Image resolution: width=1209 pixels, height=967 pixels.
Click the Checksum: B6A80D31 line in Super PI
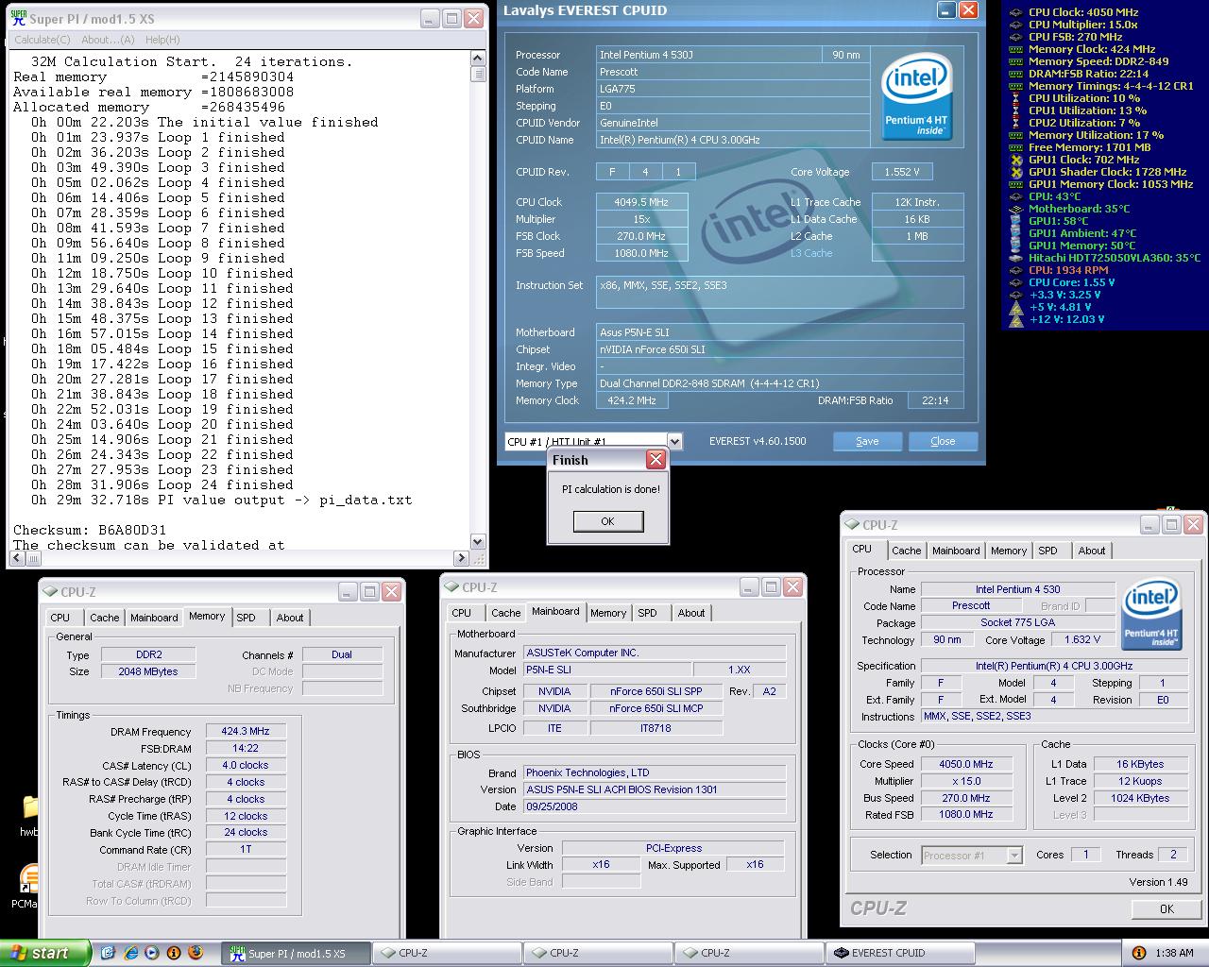pos(90,530)
